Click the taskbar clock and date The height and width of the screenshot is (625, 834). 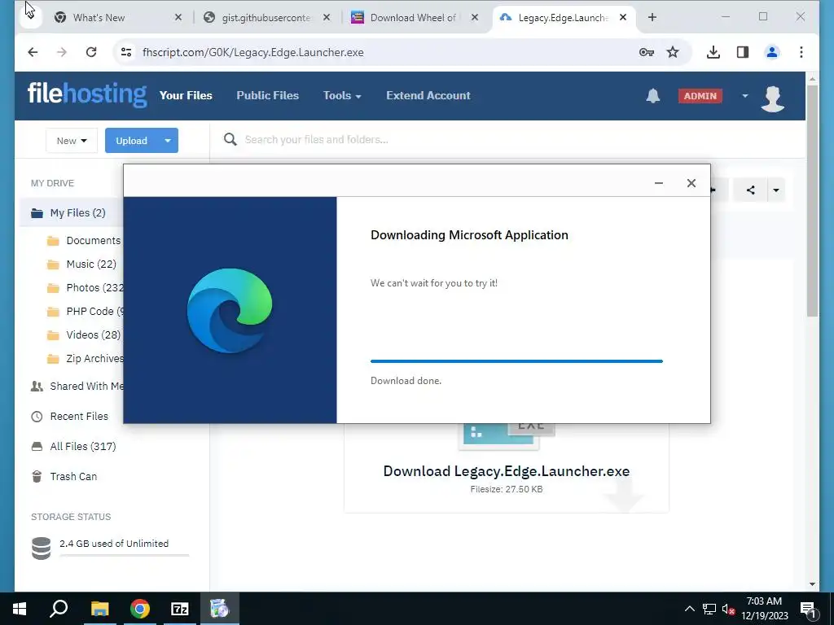[x=764, y=609]
